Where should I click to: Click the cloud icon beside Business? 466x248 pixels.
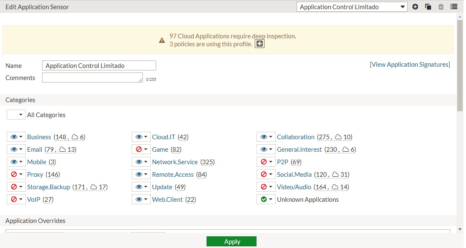coord(75,137)
